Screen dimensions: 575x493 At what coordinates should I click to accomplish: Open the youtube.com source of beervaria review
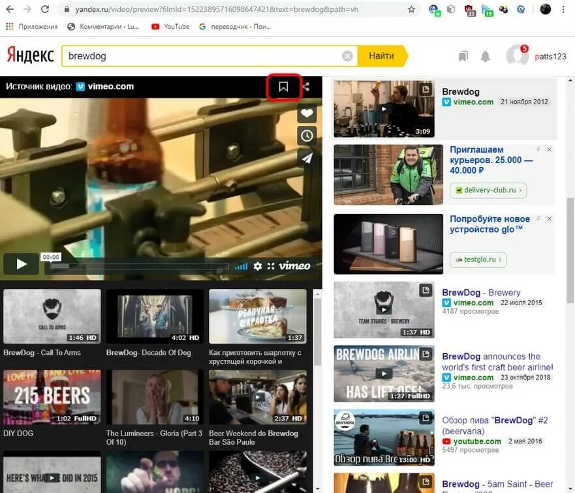coord(472,441)
